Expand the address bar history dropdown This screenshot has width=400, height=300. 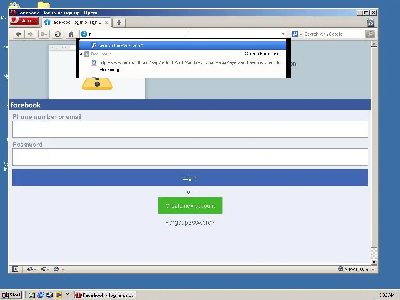pyautogui.click(x=283, y=34)
